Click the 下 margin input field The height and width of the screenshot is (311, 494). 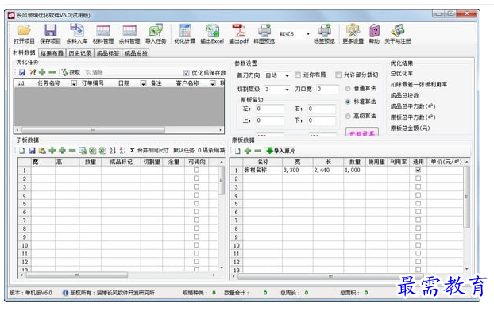pyautogui.click(x=322, y=121)
